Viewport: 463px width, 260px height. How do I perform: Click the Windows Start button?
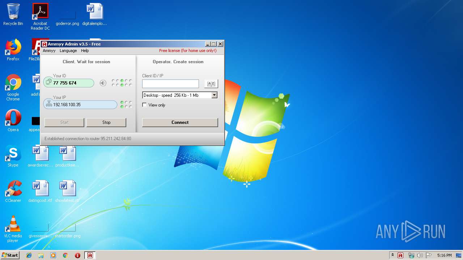pos(10,255)
